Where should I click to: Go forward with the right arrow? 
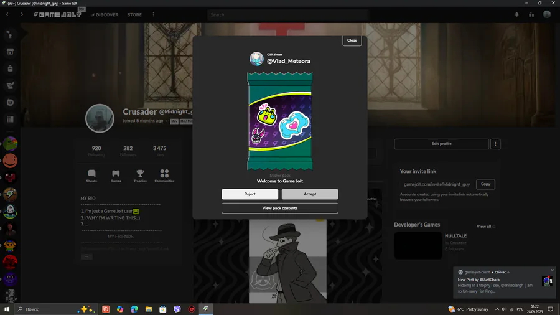click(x=22, y=15)
